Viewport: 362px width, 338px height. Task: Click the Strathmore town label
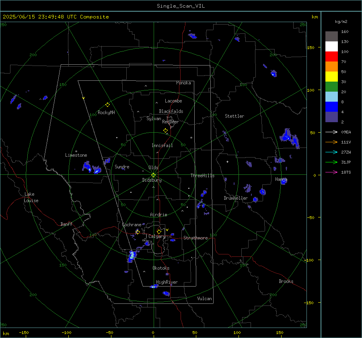tap(195, 238)
